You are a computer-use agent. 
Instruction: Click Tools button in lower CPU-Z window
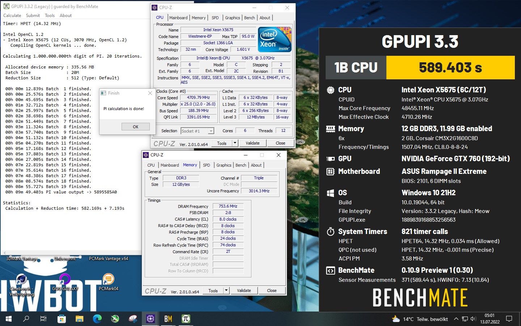(x=213, y=291)
